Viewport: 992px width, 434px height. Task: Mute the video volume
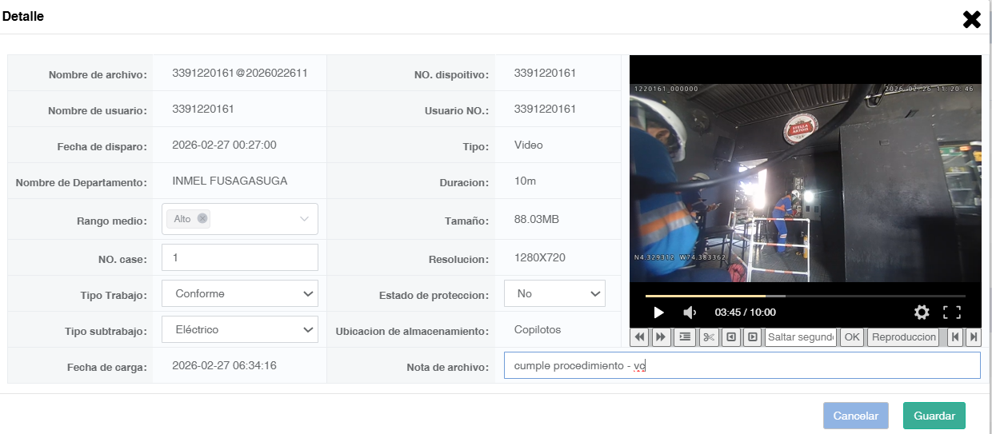coord(689,313)
